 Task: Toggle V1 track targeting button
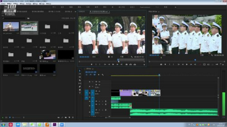tap(93, 93)
